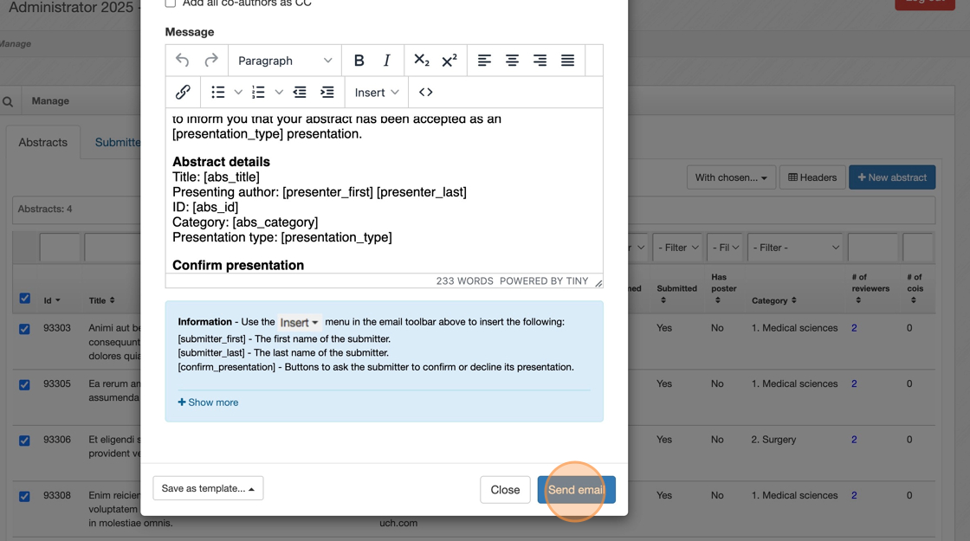Open the With chosen dropdown
Screen dimensions: 970x541
click(x=731, y=177)
